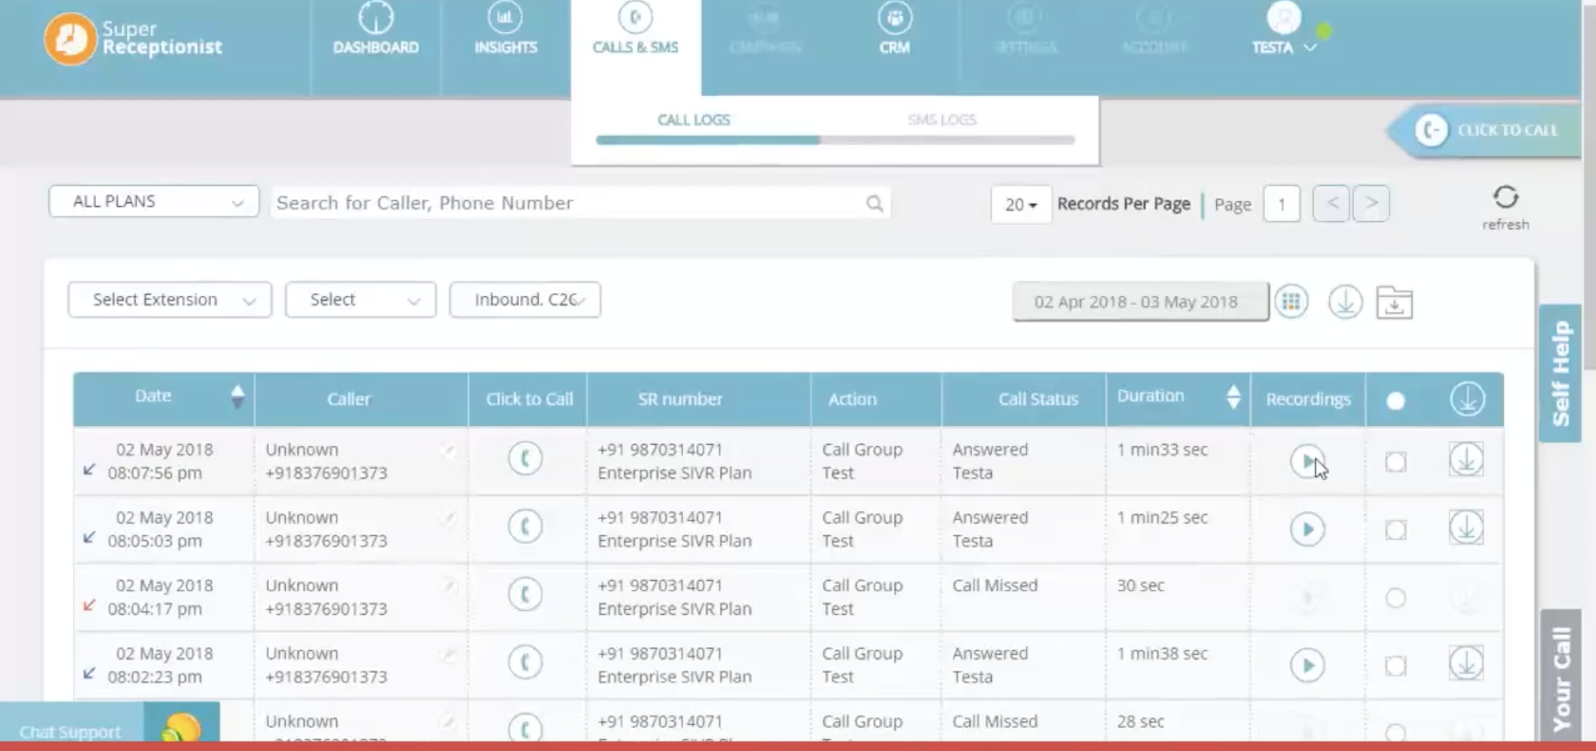Check the box for the 08:02:23 pm call
This screenshot has height=751, width=1596.
tap(1395, 666)
